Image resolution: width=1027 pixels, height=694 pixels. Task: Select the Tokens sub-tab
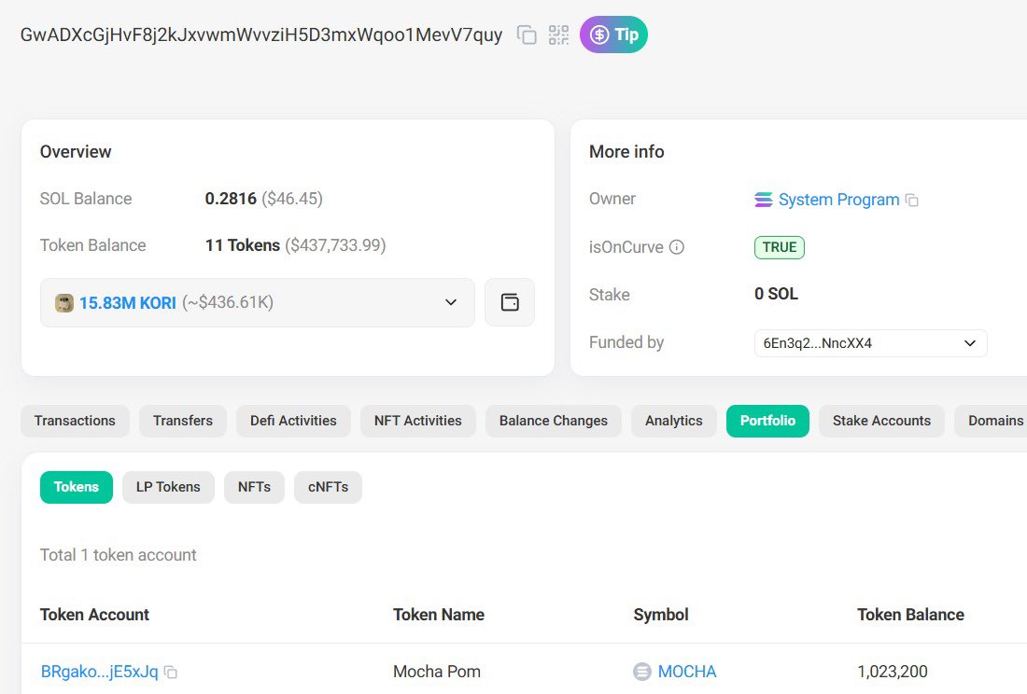76,487
